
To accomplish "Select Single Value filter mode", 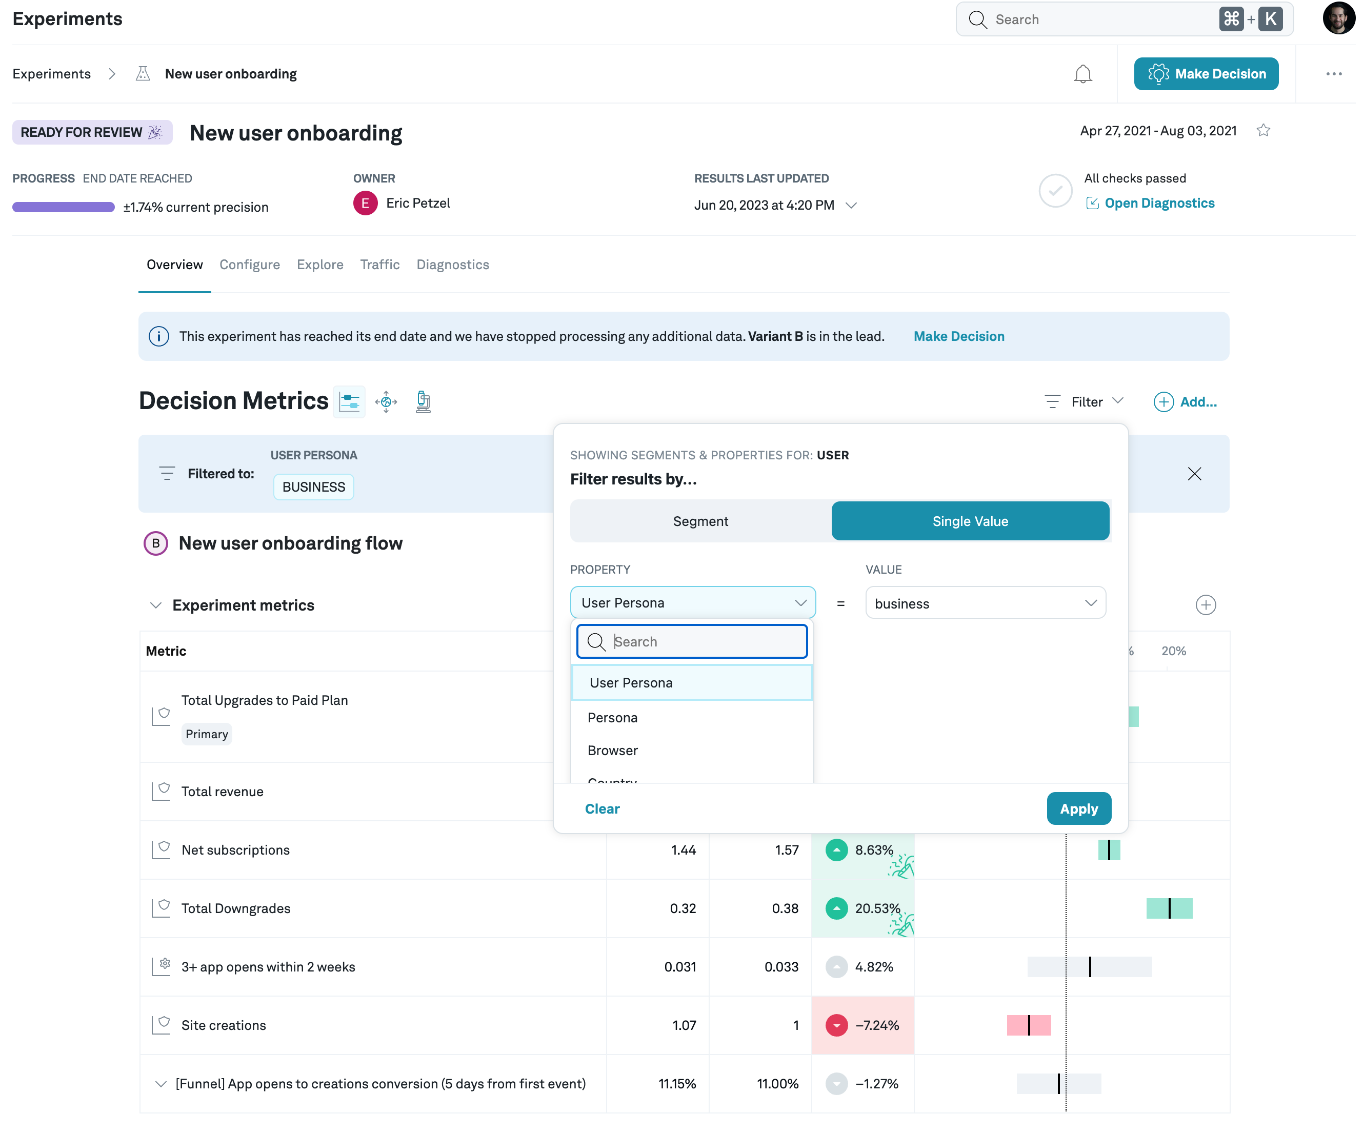I will (970, 521).
